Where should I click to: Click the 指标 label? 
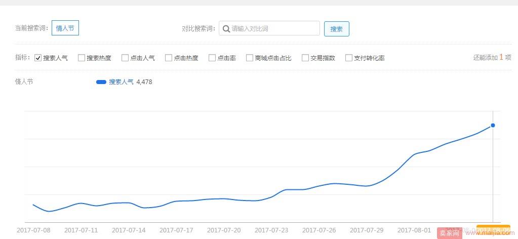[x=22, y=58]
